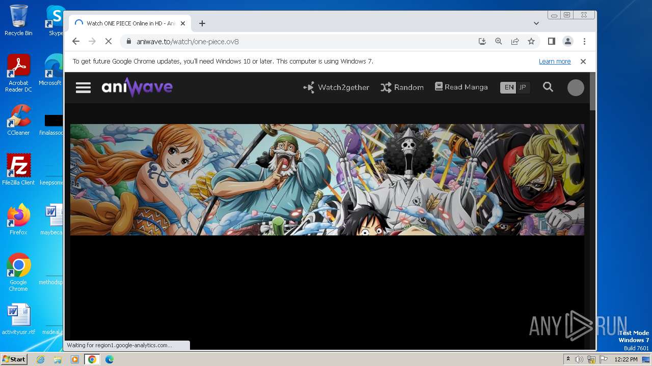Launch Firefox from the desktop
652x366 pixels.
[18, 219]
